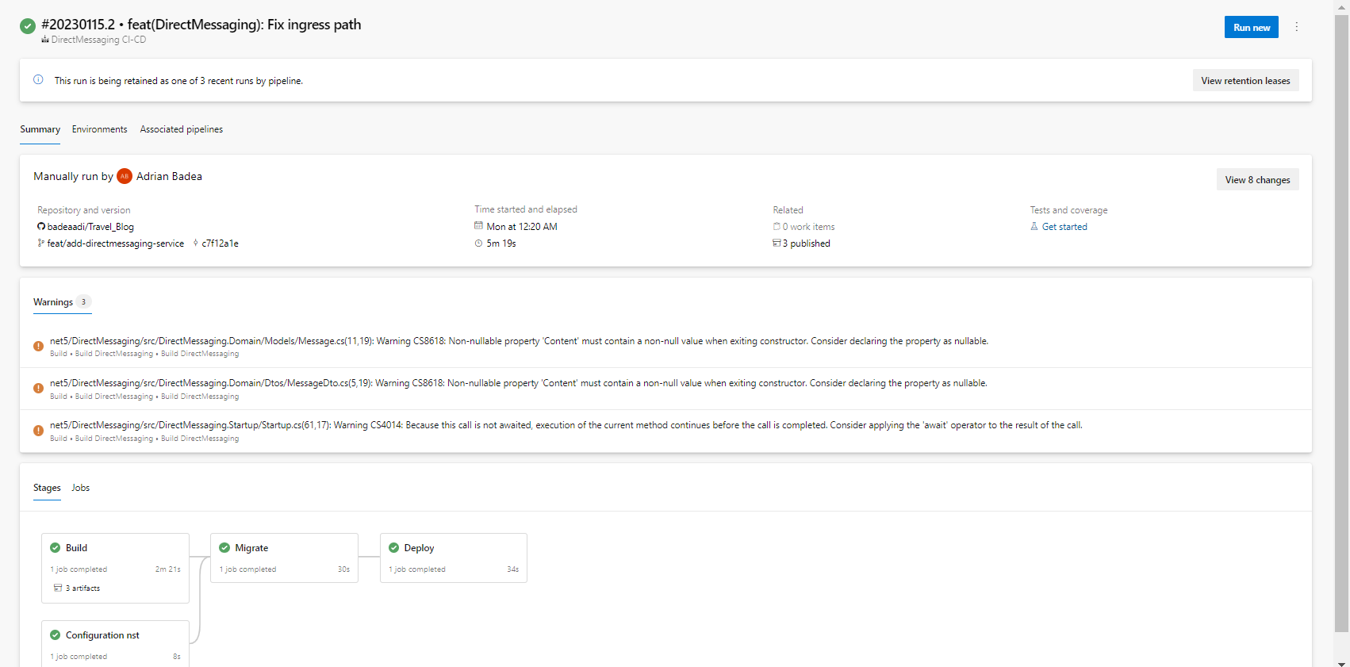The width and height of the screenshot is (1350, 667).
Task: Open the Message.cs CS8618 warning text
Action: 519,341
